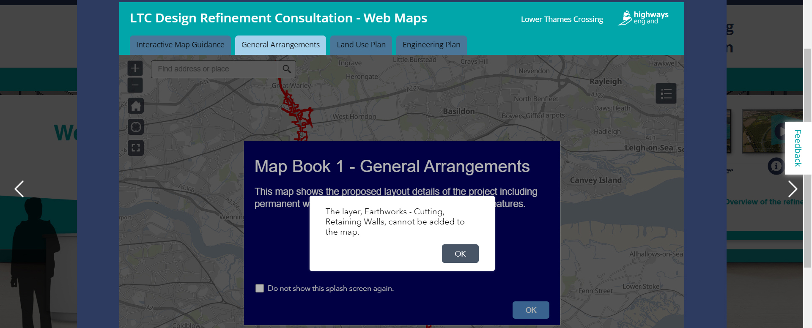Screen dimensions: 812x328
Task: Click the page vertical scrollbar
Action: coord(807,158)
